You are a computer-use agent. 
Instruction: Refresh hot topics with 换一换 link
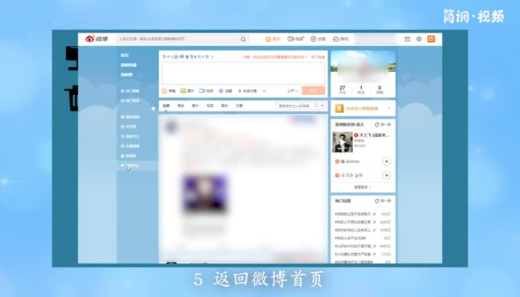point(383,201)
